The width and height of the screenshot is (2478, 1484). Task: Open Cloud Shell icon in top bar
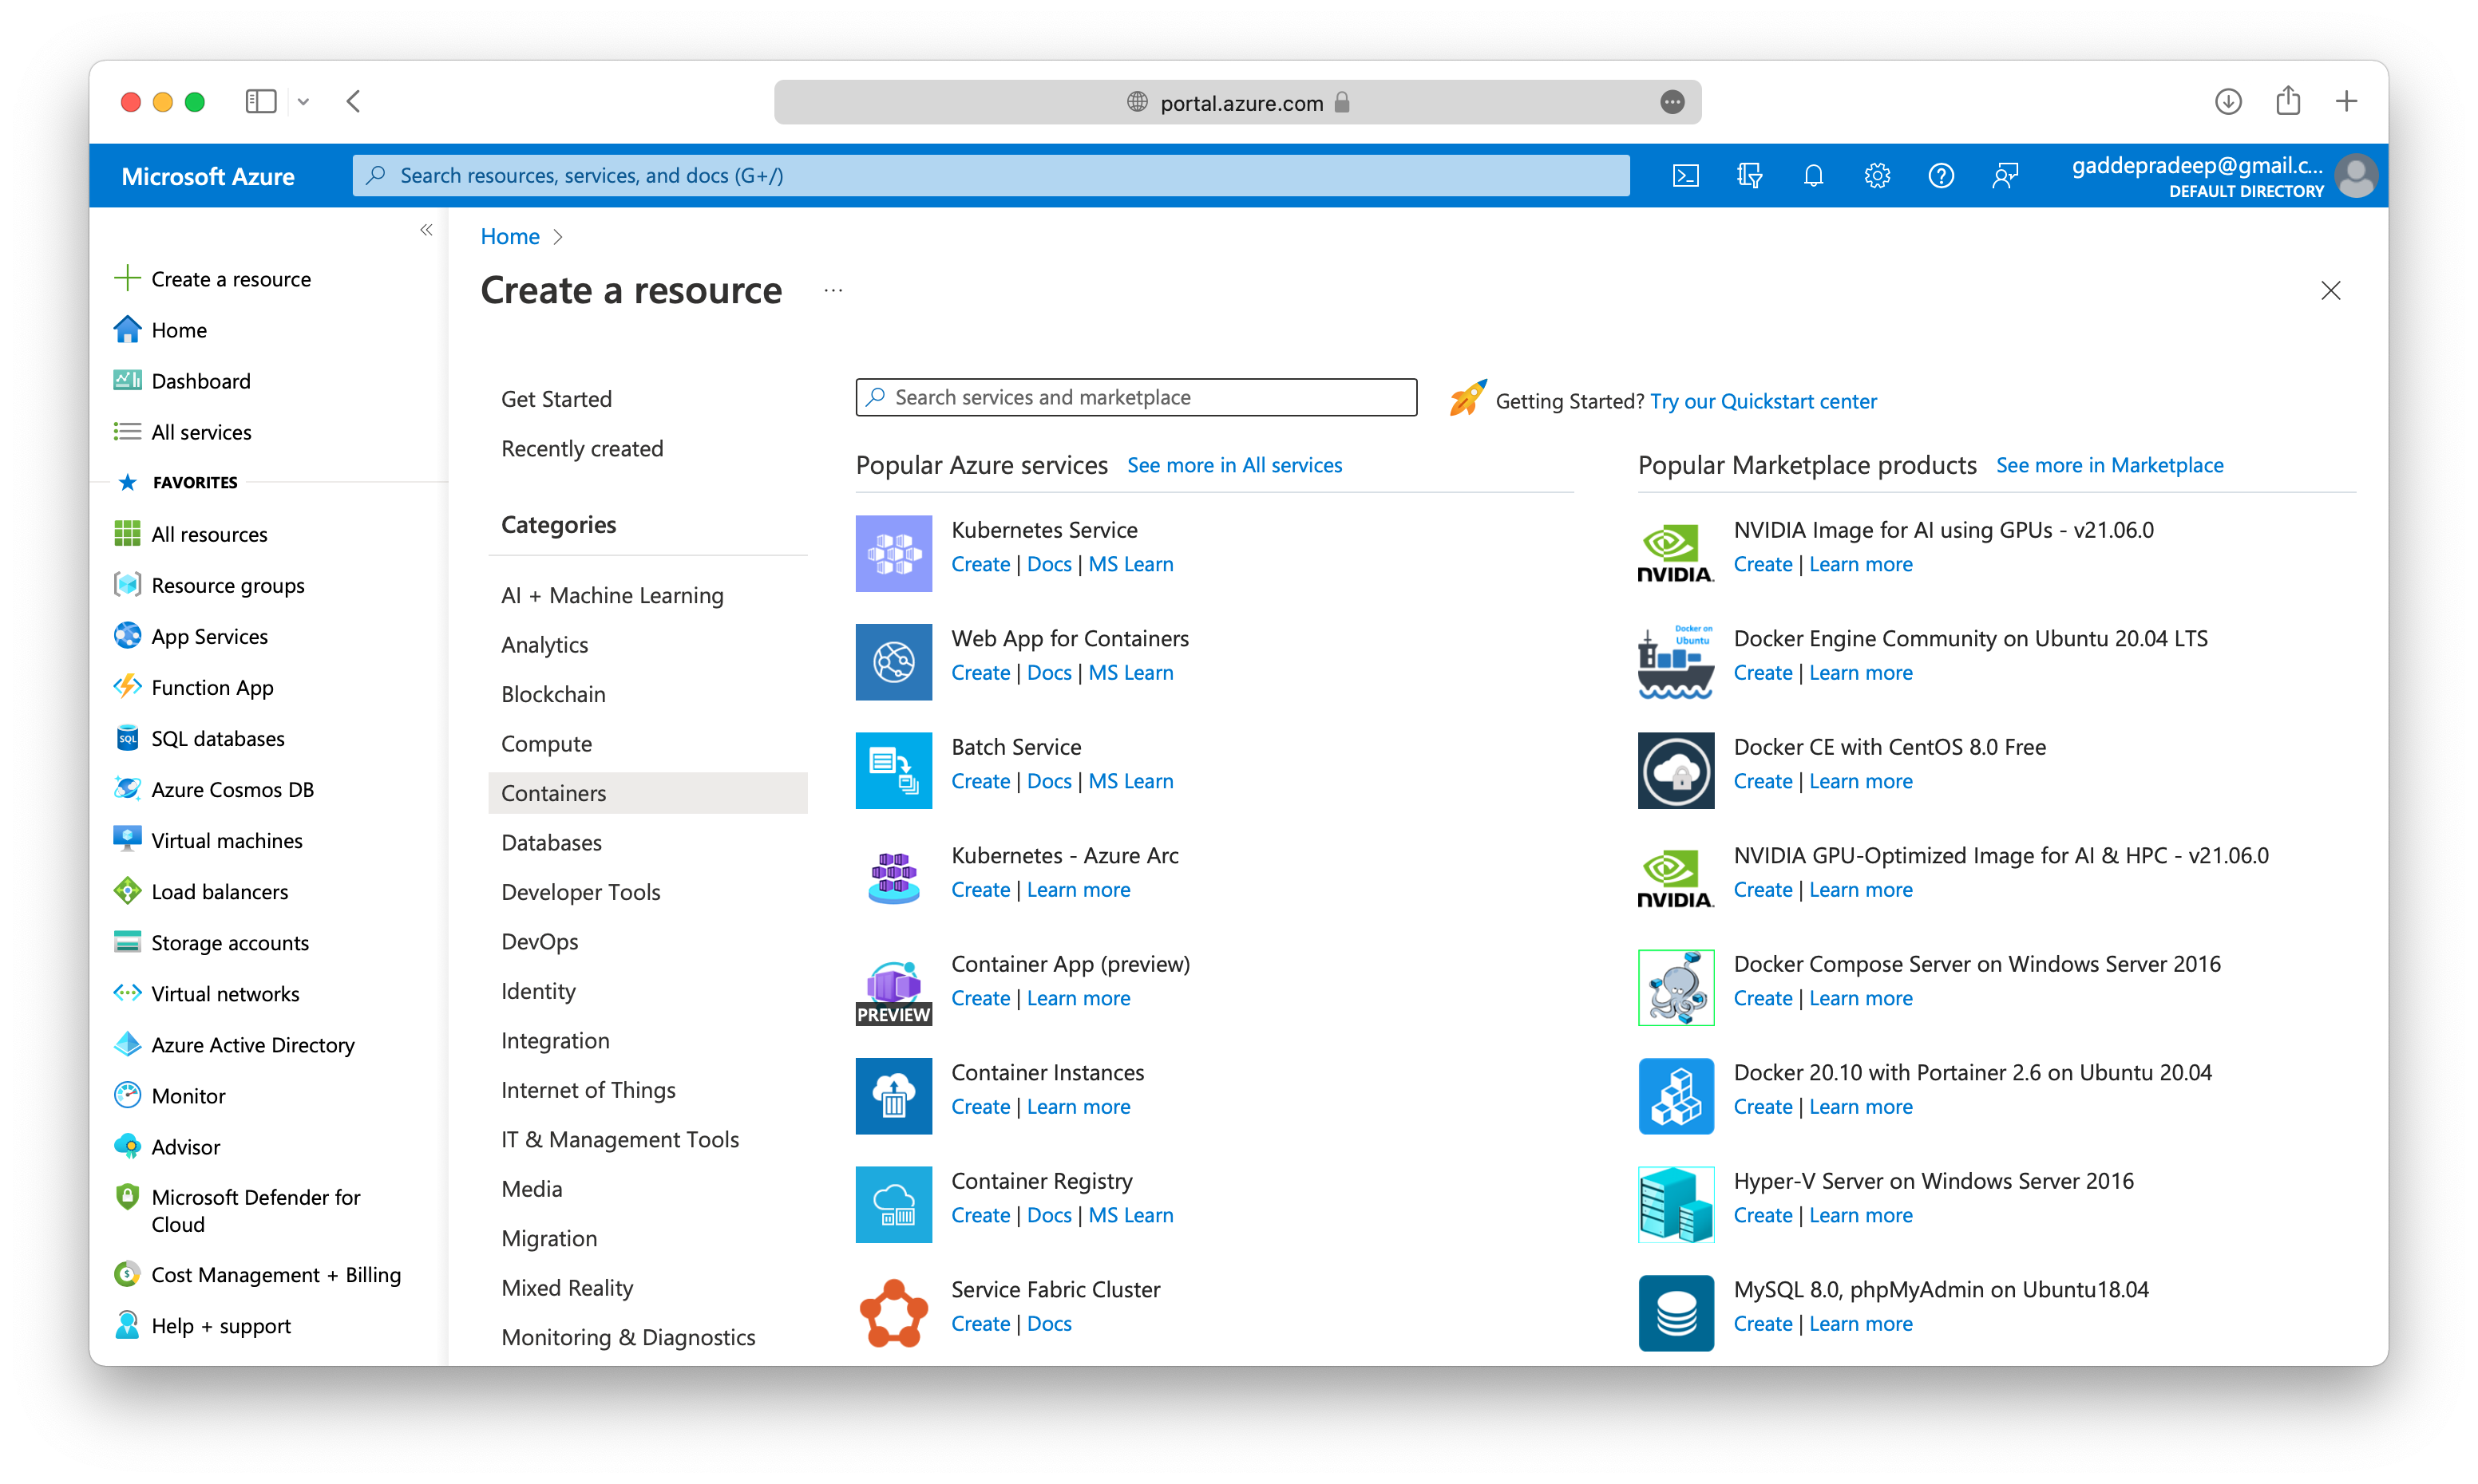click(1684, 176)
